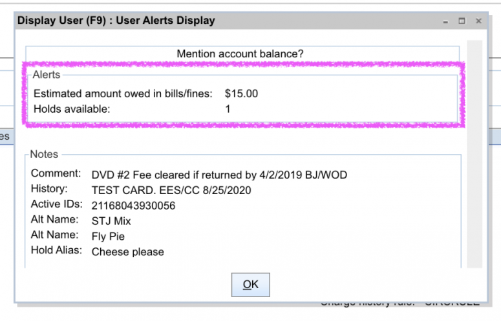The height and width of the screenshot is (321, 501).
Task: Maximize the User Alerts Display dialog
Action: click(x=462, y=21)
